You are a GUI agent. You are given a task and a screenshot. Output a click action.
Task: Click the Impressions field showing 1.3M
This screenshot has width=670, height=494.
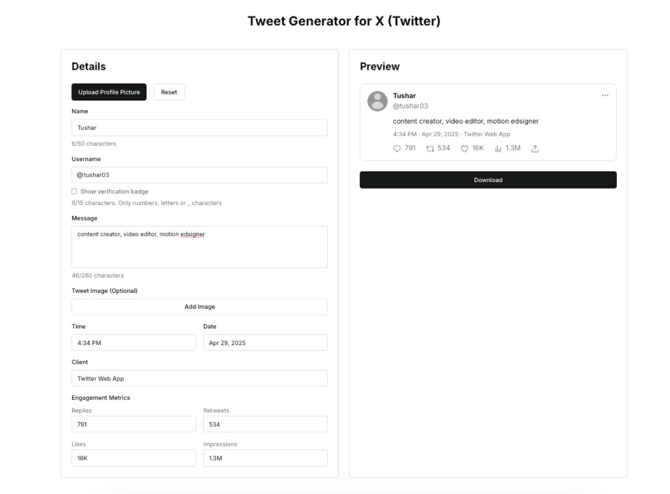point(265,458)
